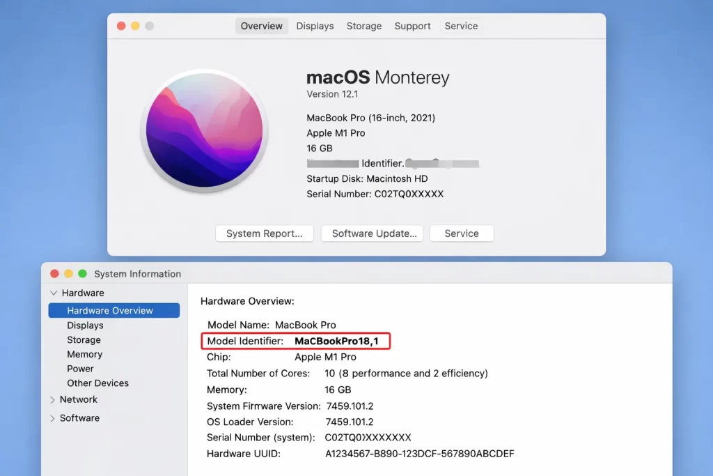Select Displays in System Information sidebar

point(85,325)
